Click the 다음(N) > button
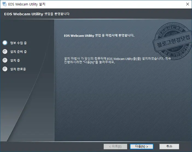The height and width of the screenshot is (152, 192). [141, 147]
